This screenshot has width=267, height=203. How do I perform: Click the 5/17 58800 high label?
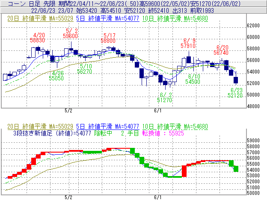[x=108, y=38]
